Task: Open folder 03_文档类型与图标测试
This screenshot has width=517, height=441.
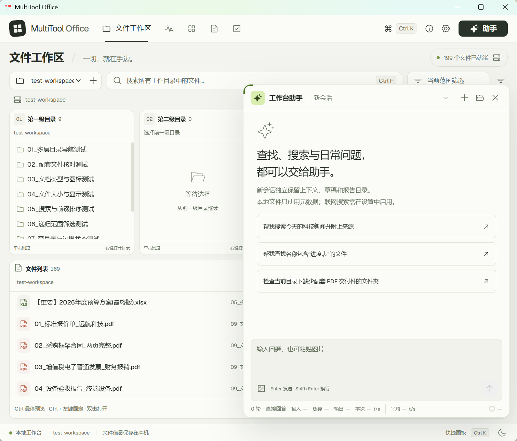Action: coord(72,179)
